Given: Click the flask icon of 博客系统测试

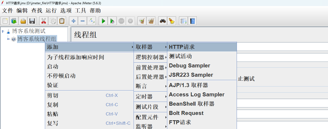Looking at the screenshot, I should [8, 31].
